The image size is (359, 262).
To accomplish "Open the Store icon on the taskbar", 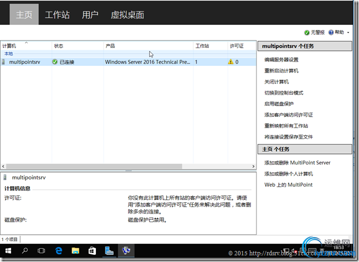I will [x=92, y=251].
